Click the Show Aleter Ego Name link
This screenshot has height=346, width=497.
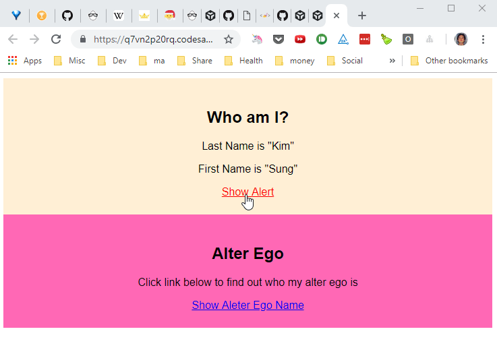(x=248, y=305)
